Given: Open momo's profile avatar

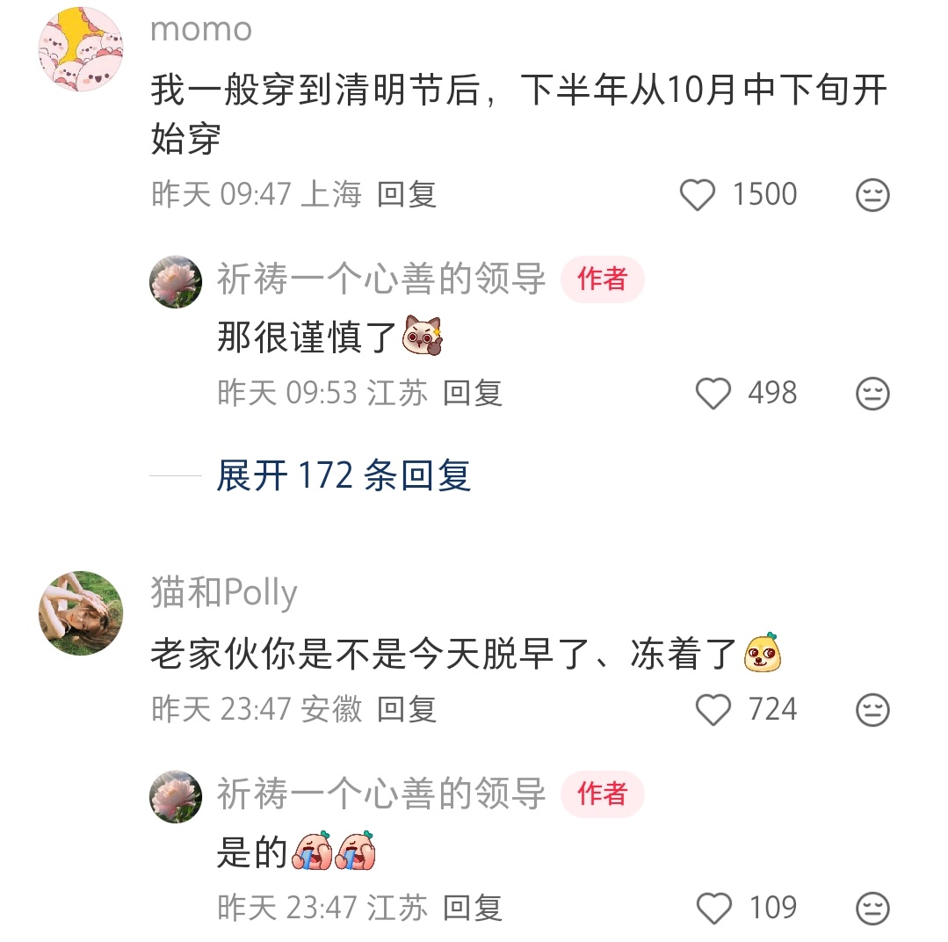Looking at the screenshot, I should coord(81,49).
